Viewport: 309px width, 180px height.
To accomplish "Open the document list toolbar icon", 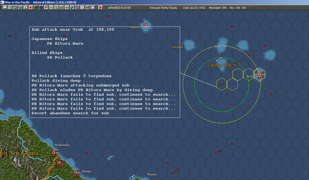I will 10,7.
